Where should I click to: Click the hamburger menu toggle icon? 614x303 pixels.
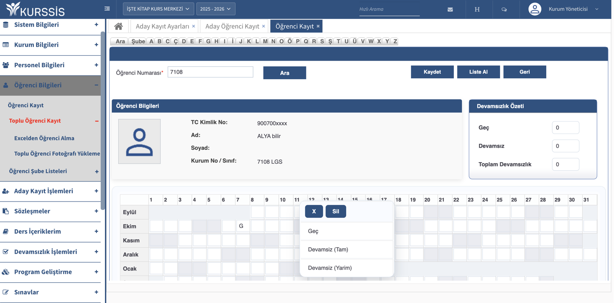[107, 9]
